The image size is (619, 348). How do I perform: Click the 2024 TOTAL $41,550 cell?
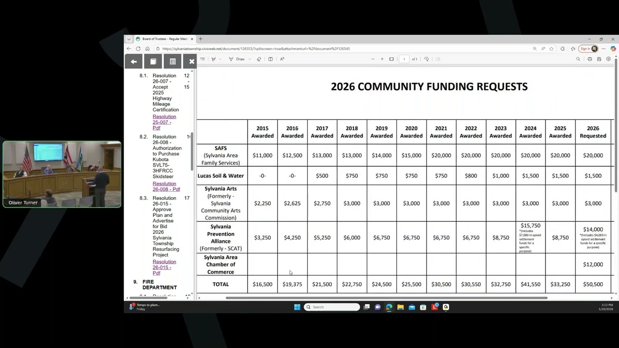(531, 284)
